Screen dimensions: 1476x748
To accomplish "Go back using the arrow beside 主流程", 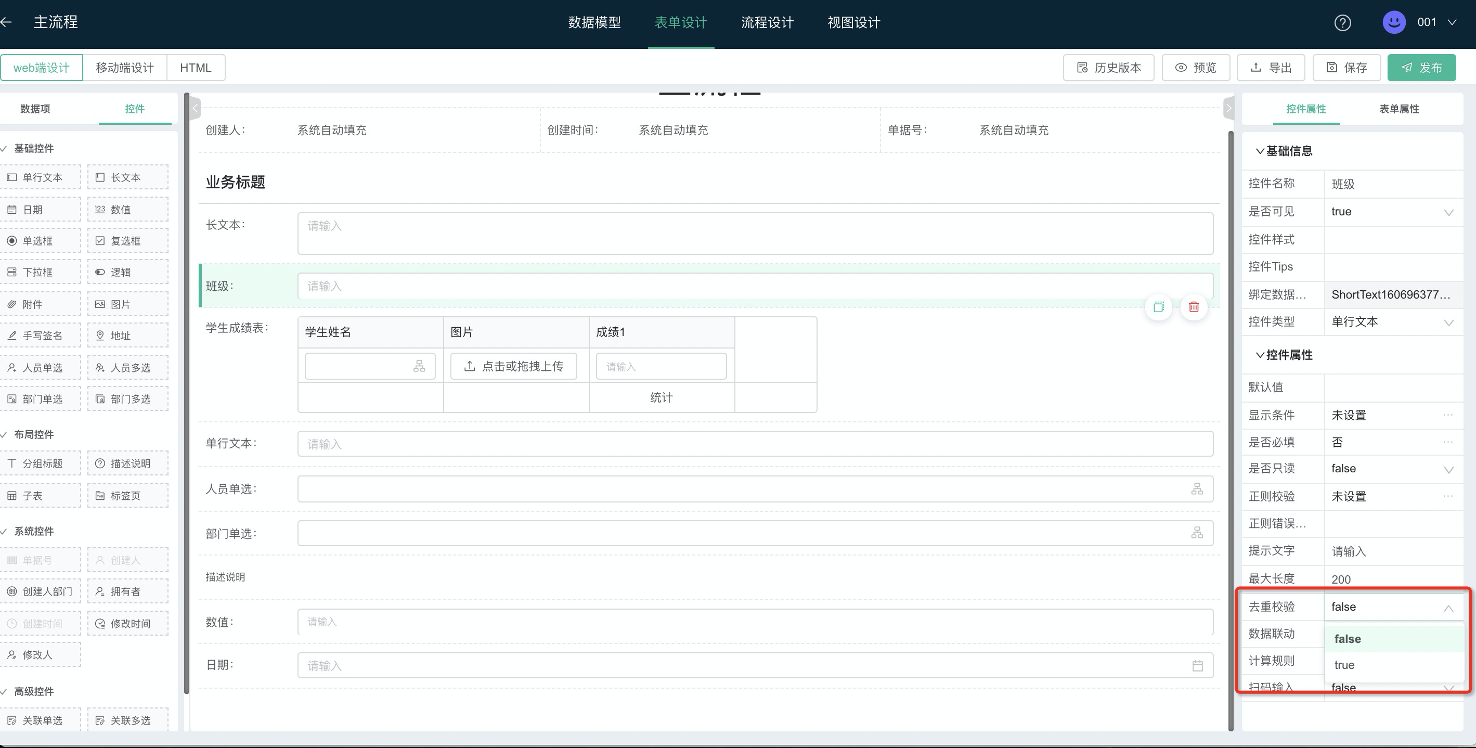I will click(6, 22).
